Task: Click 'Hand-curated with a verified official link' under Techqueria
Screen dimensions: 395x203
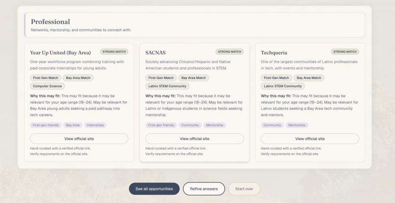Action: (291, 148)
